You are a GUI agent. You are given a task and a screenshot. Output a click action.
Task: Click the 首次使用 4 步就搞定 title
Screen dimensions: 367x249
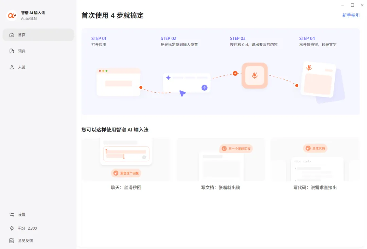coord(112,15)
